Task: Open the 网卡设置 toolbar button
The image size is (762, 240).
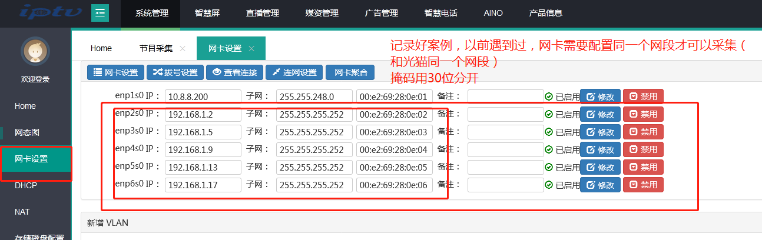Action: click(x=115, y=72)
